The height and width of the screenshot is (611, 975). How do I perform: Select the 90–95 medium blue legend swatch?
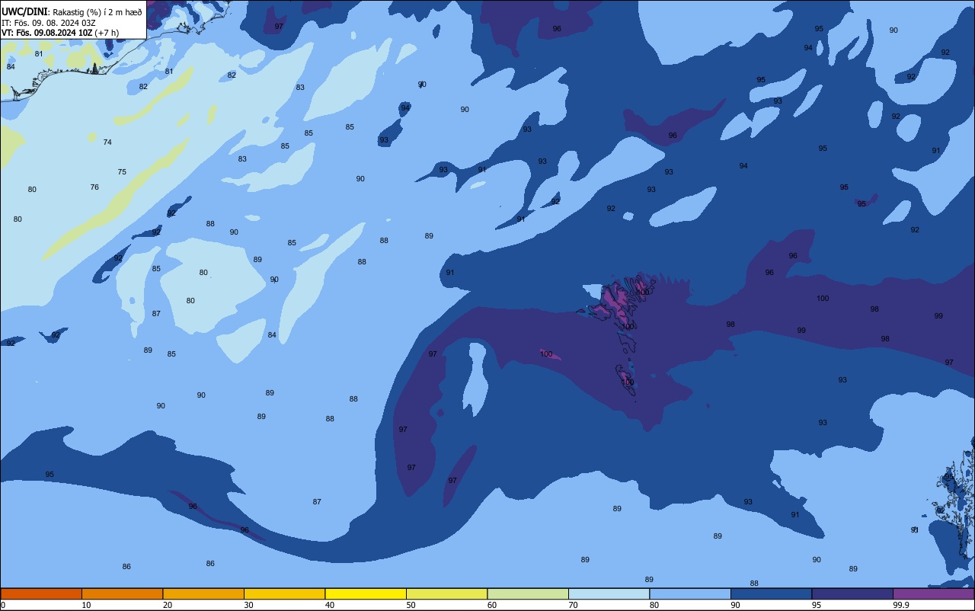[x=771, y=593]
